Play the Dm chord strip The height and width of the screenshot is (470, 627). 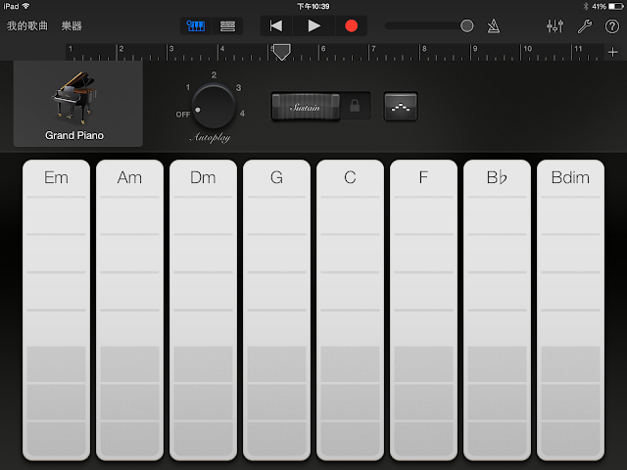point(203,310)
